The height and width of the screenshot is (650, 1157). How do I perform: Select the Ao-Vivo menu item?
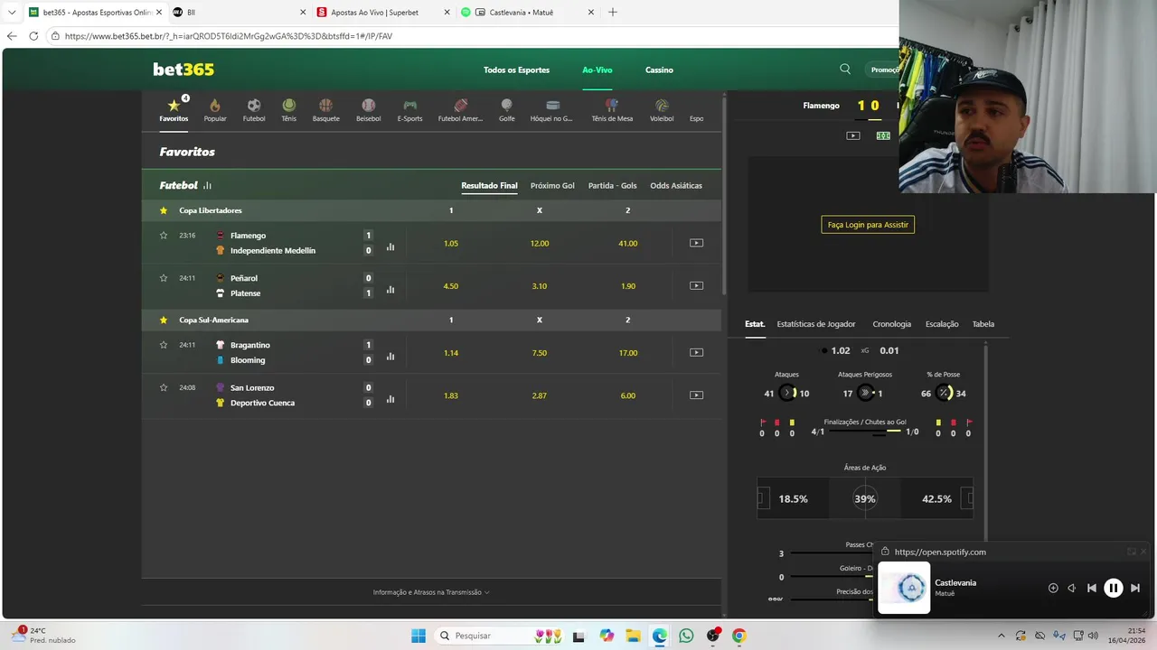click(597, 70)
